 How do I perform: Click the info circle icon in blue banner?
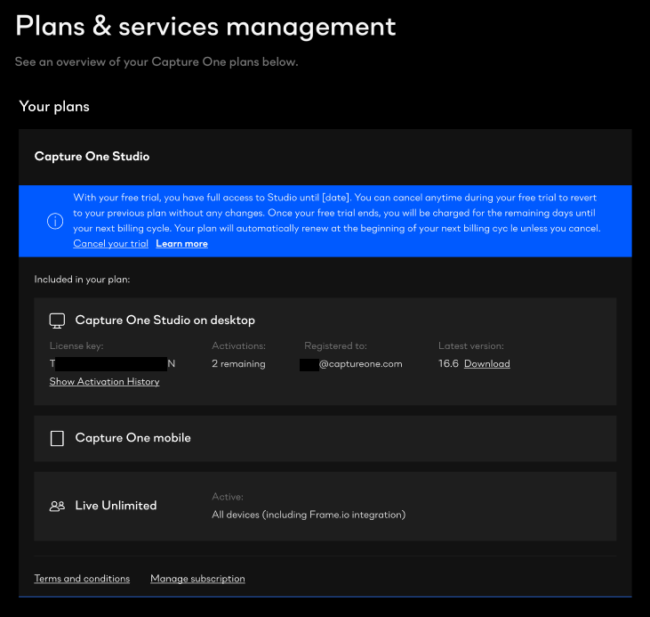point(55,221)
